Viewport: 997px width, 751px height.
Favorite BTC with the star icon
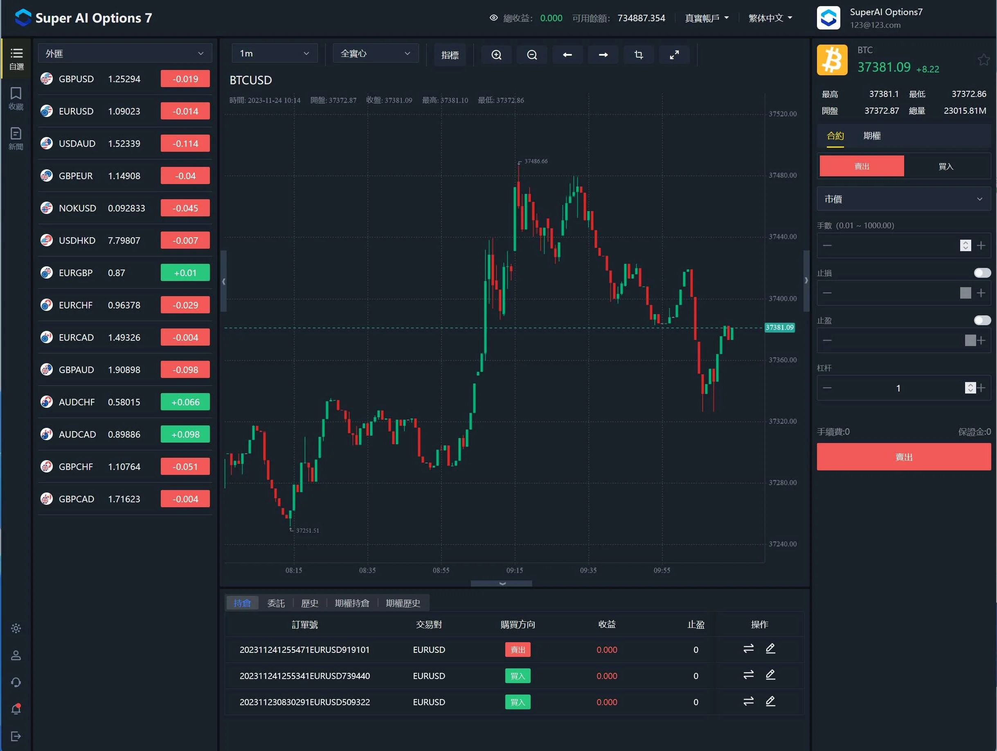click(983, 60)
